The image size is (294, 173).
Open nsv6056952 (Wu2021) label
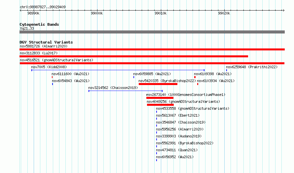click(x=175, y=157)
